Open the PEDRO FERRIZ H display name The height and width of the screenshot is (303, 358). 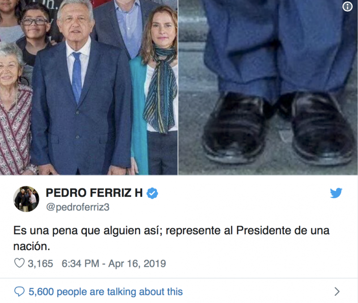[x=94, y=193]
